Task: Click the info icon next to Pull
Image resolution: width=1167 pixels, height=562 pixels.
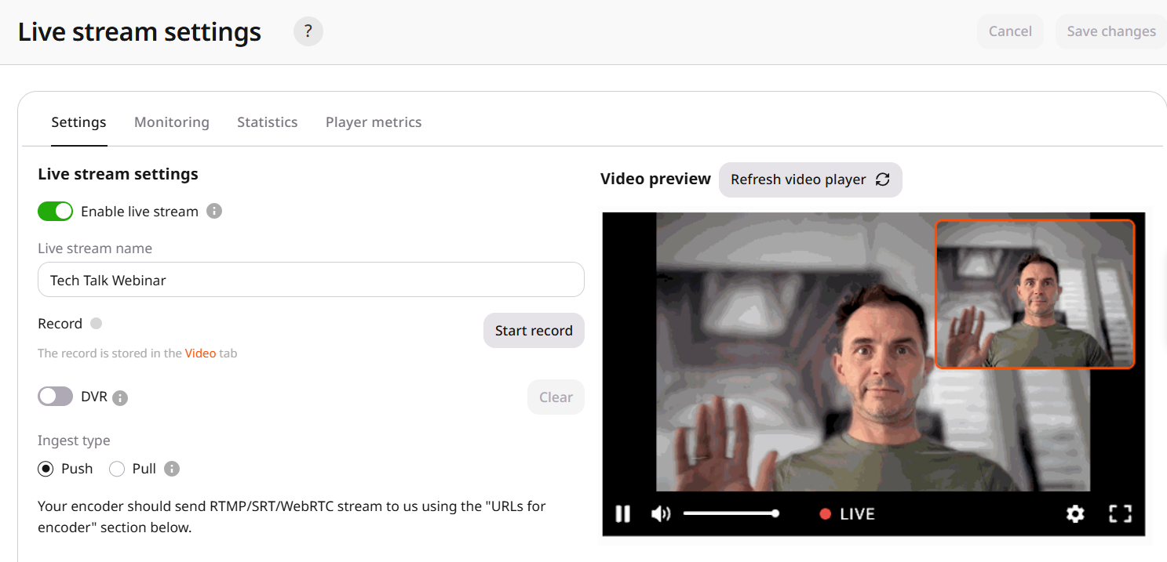Action: point(172,469)
